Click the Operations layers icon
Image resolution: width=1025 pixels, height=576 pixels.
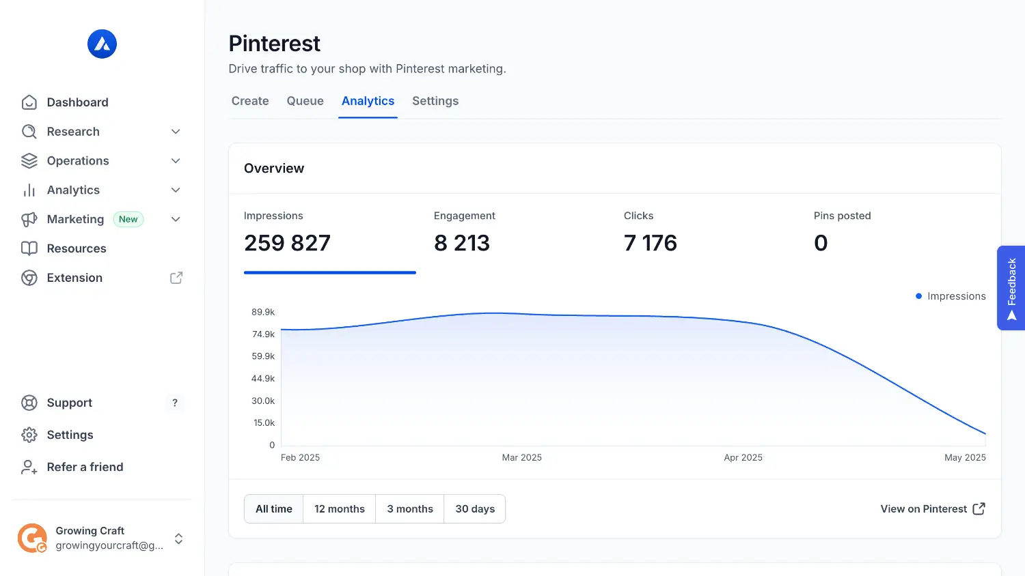point(29,161)
